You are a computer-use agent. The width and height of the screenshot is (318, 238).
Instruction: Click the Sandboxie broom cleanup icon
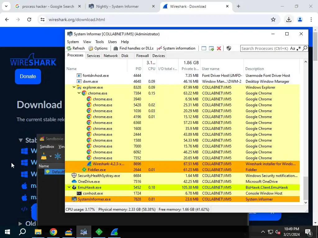click(44, 156)
